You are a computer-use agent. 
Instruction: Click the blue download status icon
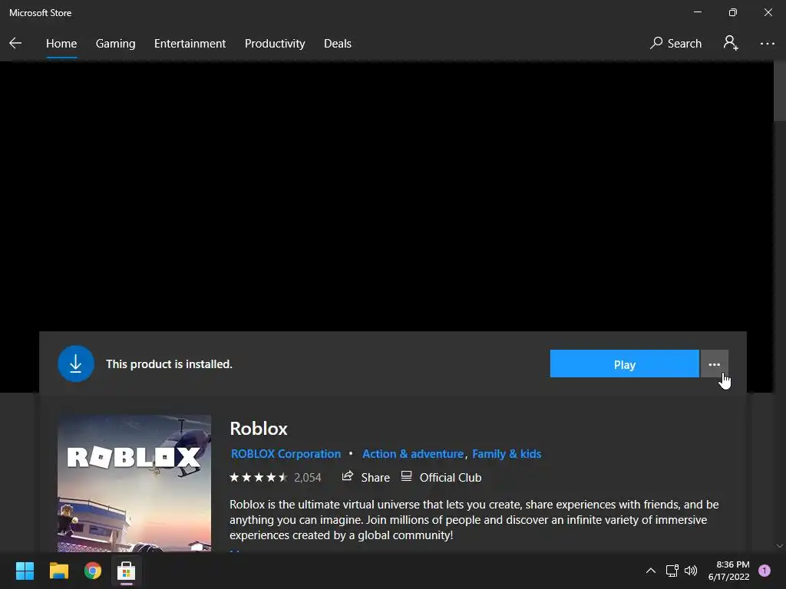76,364
